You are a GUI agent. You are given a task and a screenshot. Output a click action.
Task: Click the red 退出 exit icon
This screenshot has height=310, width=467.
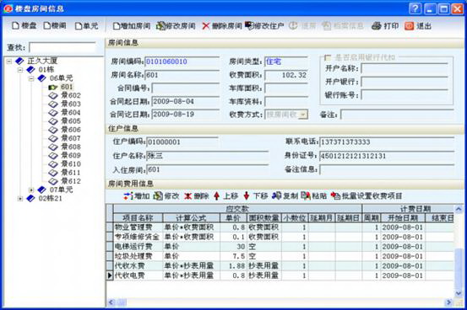(410, 26)
